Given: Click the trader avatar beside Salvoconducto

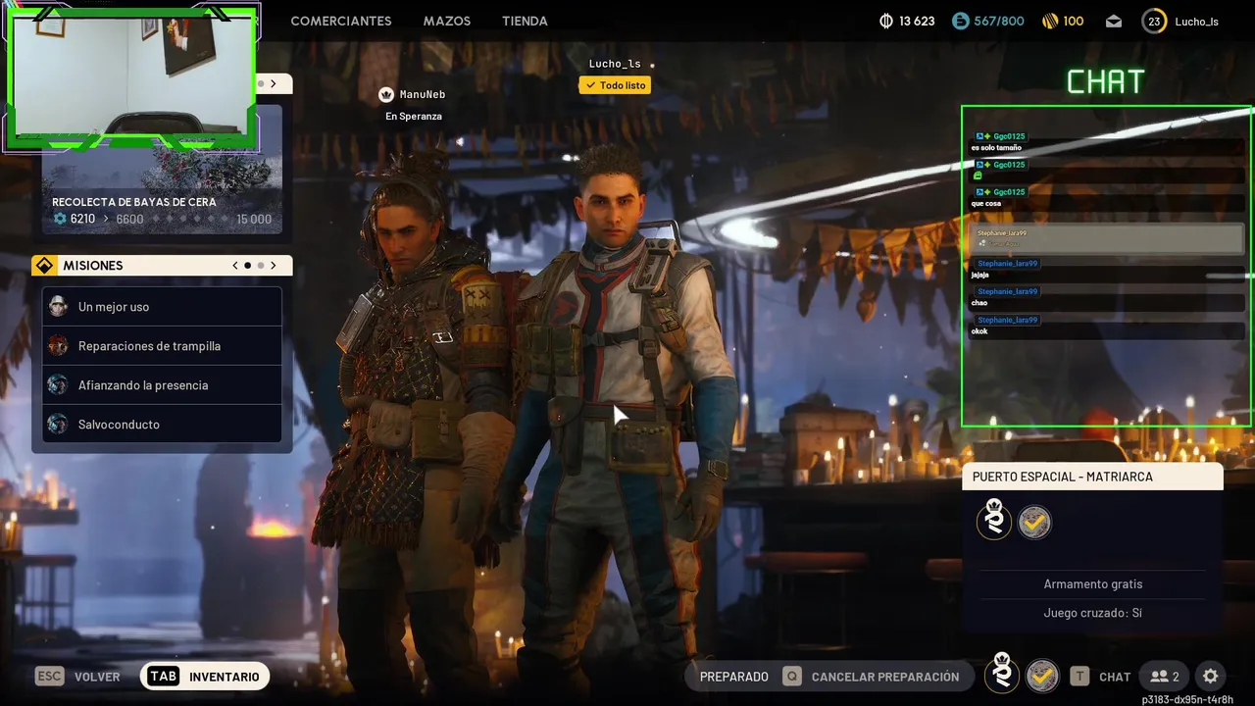Looking at the screenshot, I should 58,424.
